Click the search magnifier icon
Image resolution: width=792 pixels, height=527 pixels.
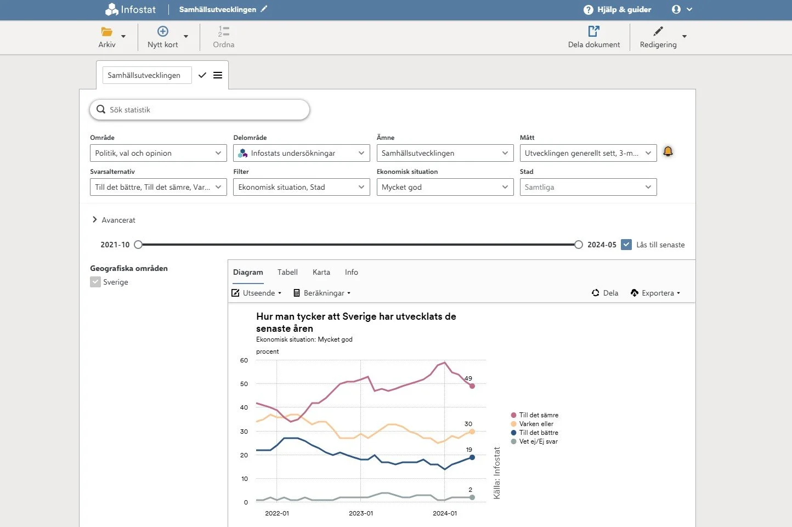[x=101, y=109]
